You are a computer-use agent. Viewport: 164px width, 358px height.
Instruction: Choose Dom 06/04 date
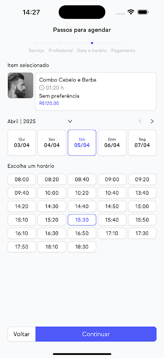click(x=112, y=143)
